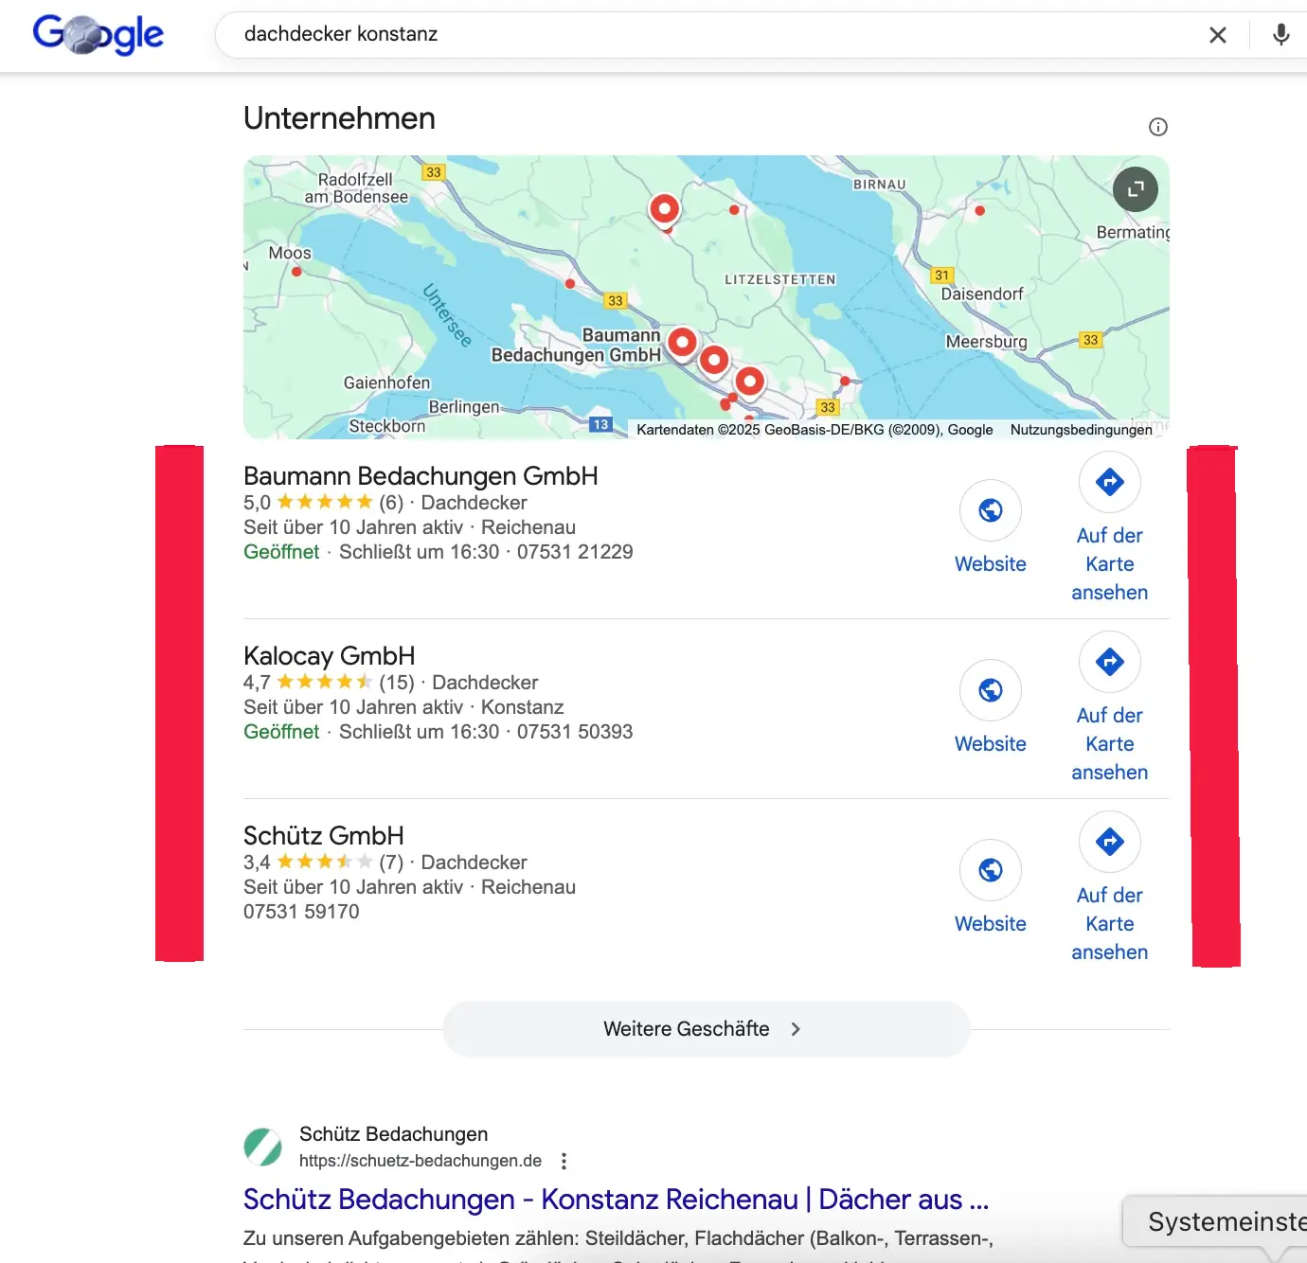The width and height of the screenshot is (1307, 1263).
Task: Click Schütz Bedachungen site name text
Action: [x=394, y=1134]
